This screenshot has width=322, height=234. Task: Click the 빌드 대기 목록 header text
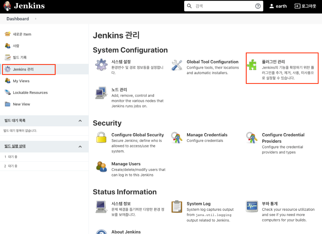pyautogui.click(x=15, y=121)
